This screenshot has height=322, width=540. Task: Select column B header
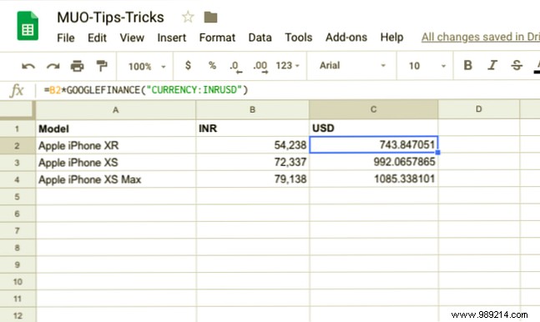click(x=252, y=110)
